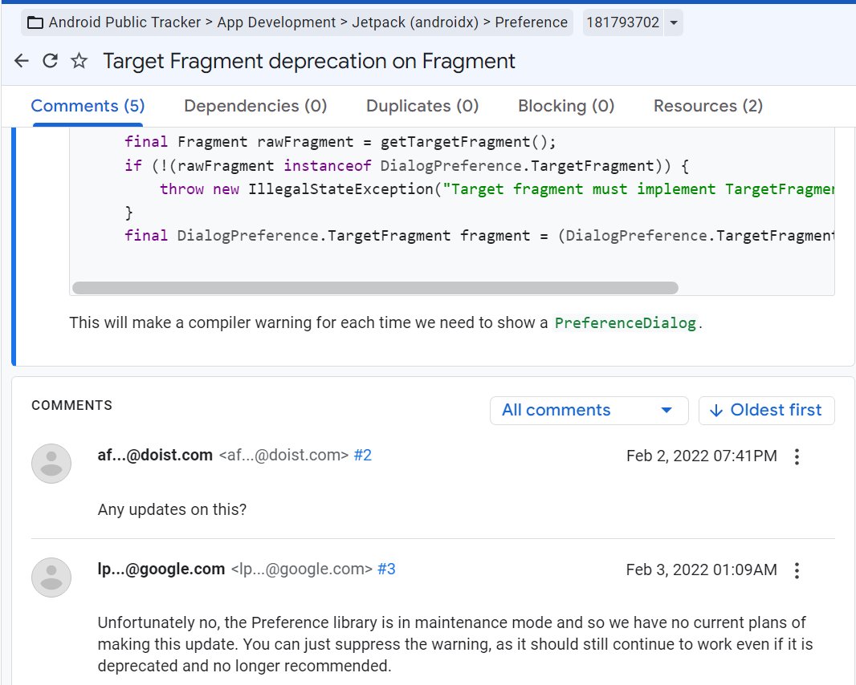Open Preference component breadcrumb
This screenshot has height=685, width=856.
point(531,22)
